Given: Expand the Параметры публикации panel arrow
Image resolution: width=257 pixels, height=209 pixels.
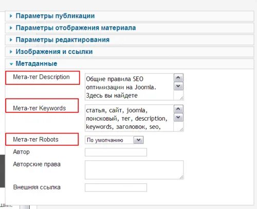Looking at the screenshot, I should pyautogui.click(x=11, y=16).
